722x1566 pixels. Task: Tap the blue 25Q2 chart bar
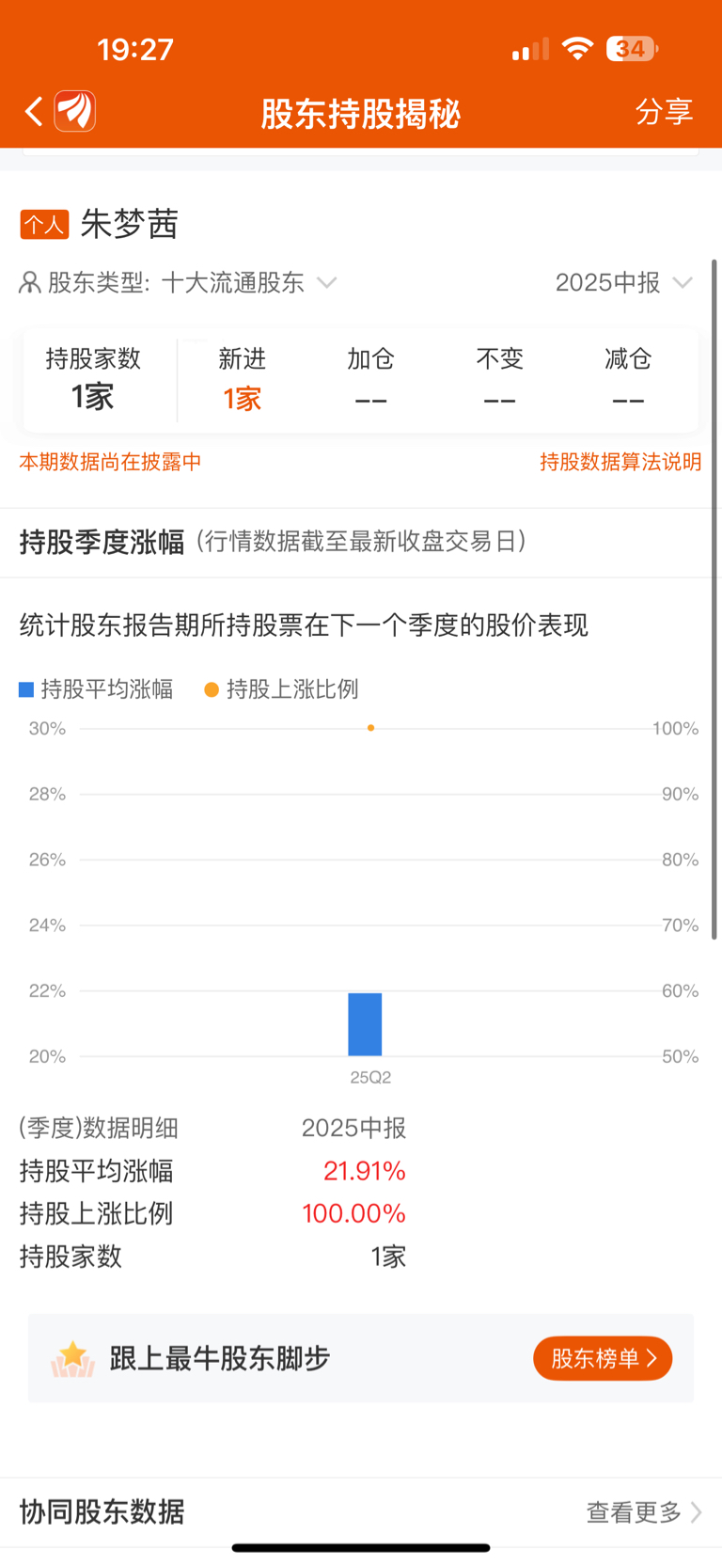point(365,1024)
